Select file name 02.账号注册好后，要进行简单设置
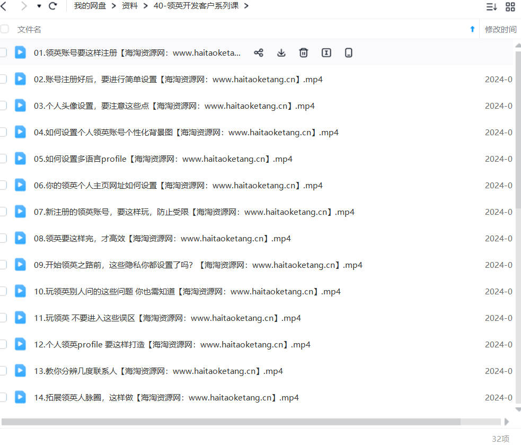The image size is (521, 445). 178,80
